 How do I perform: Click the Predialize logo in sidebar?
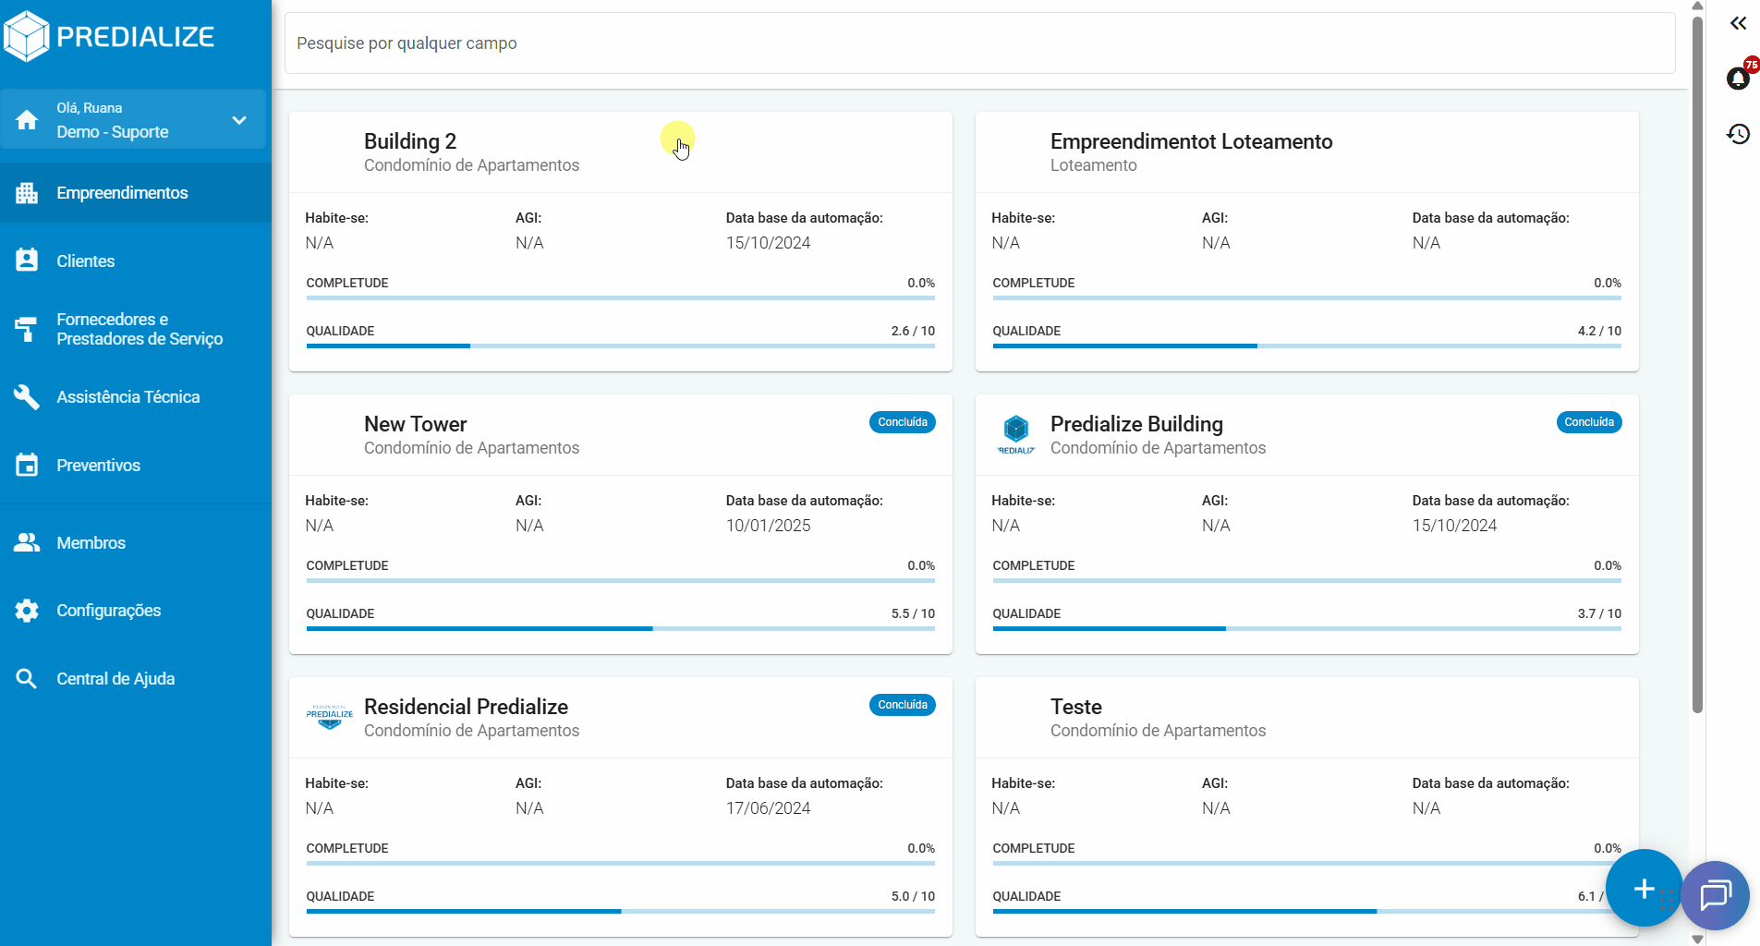click(109, 37)
